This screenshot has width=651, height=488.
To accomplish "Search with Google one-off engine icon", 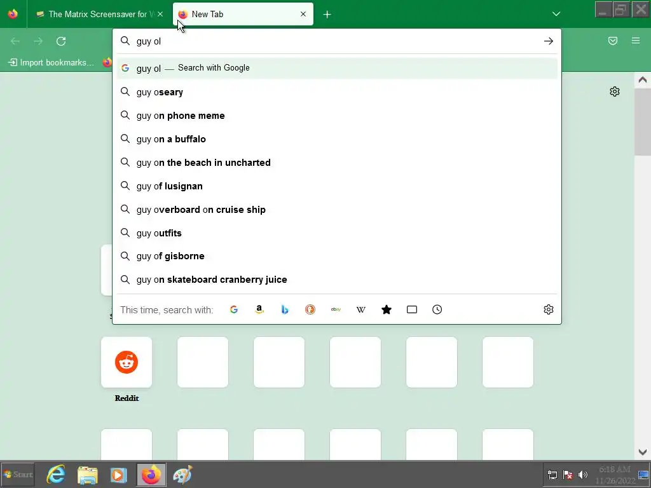I will click(x=234, y=309).
